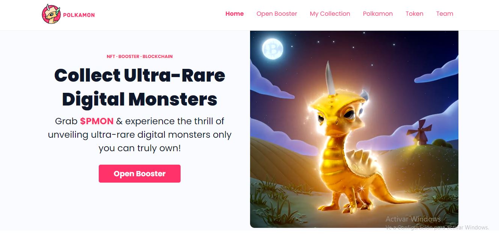Click the POLKAMON brand name text
Viewport: 499px width, 235px height.
79,15
